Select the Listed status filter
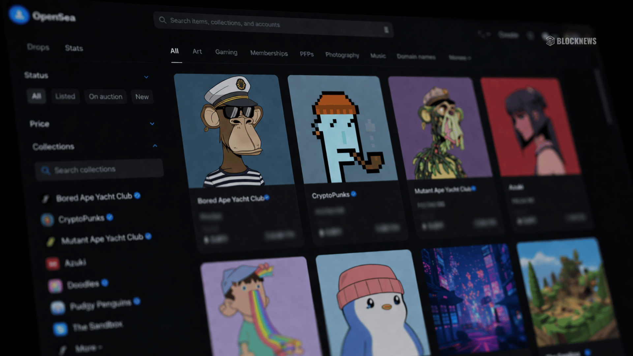Image resolution: width=633 pixels, height=356 pixels. coord(65,96)
